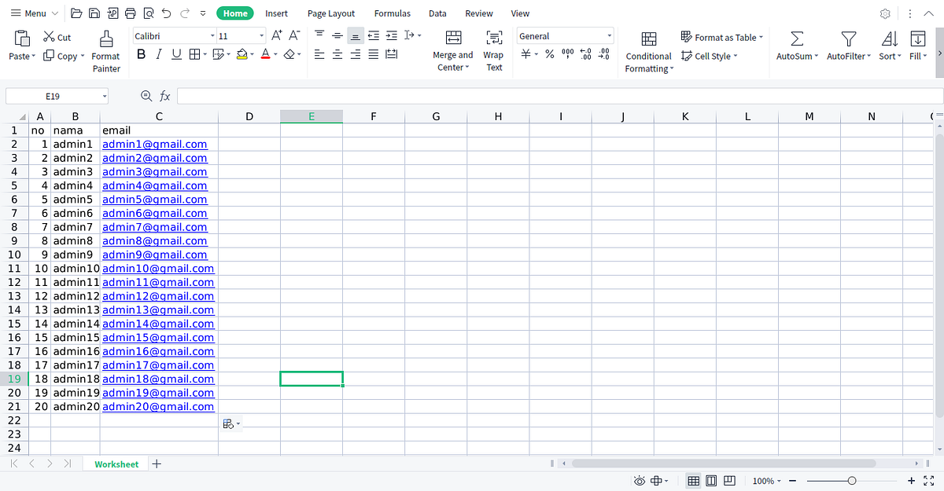This screenshot has height=491, width=944.
Task: Enable center text alignment
Action: pyautogui.click(x=337, y=53)
